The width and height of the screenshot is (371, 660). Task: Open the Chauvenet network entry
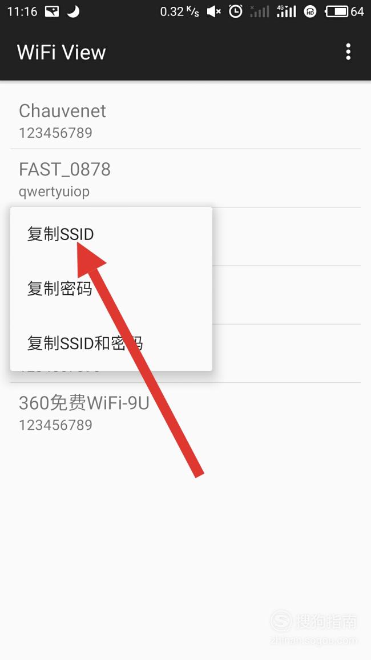point(185,119)
